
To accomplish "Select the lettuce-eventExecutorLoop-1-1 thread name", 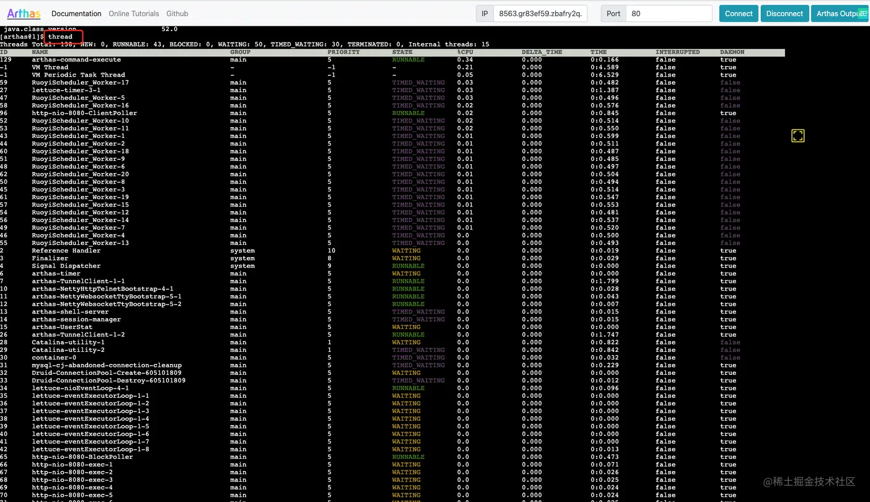I will 90,396.
